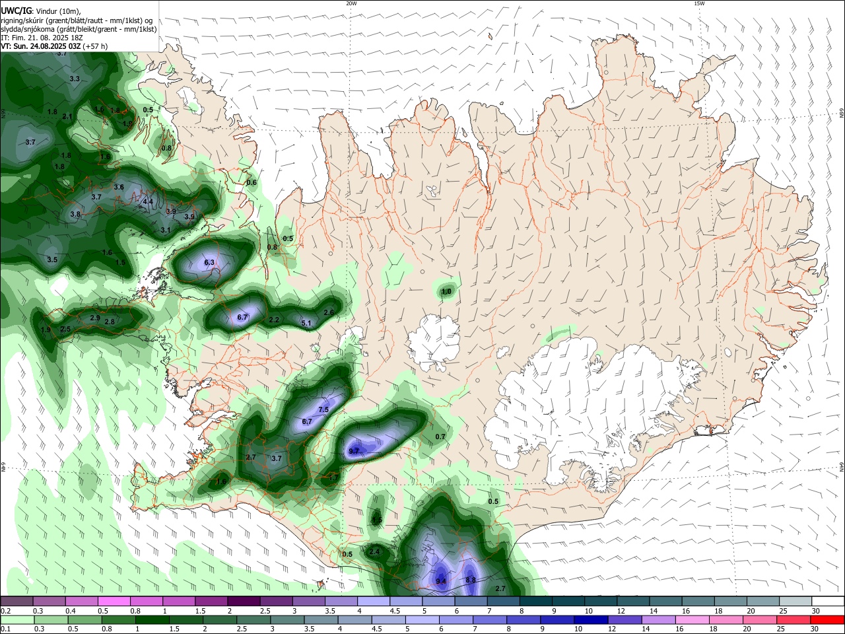Select the 9.4 rainfall value near the south coast

tap(442, 581)
